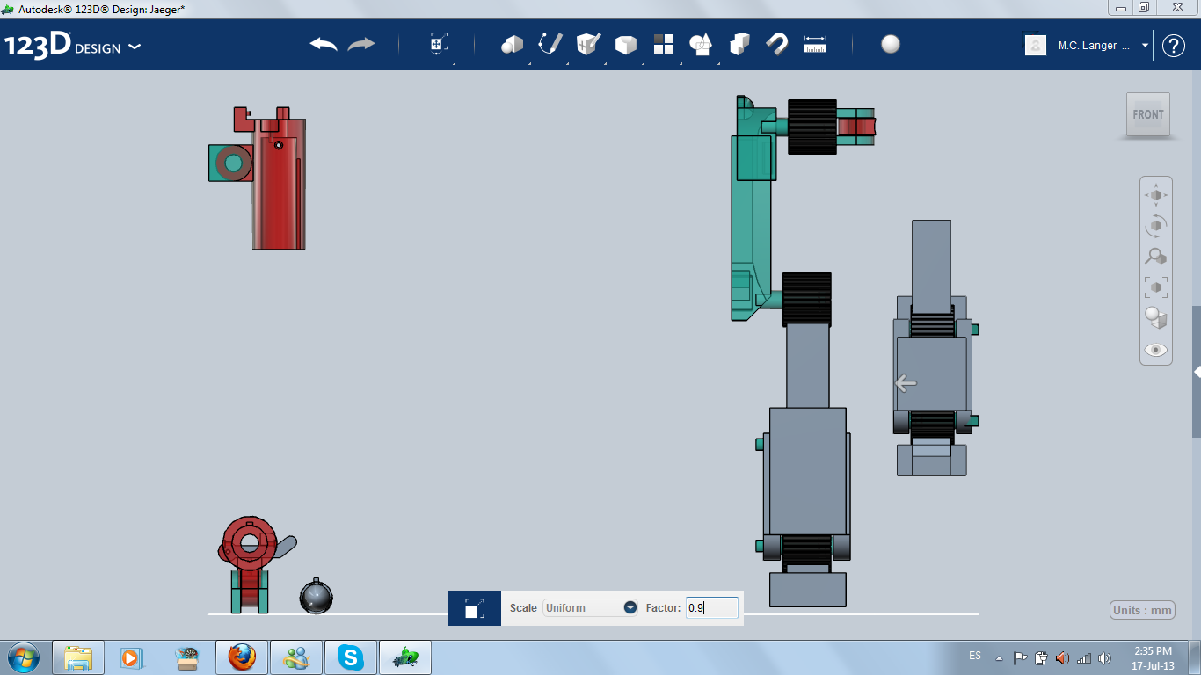Open the clock showing 2:35 PM
Viewport: 1201px width, 675px height.
1154,657
